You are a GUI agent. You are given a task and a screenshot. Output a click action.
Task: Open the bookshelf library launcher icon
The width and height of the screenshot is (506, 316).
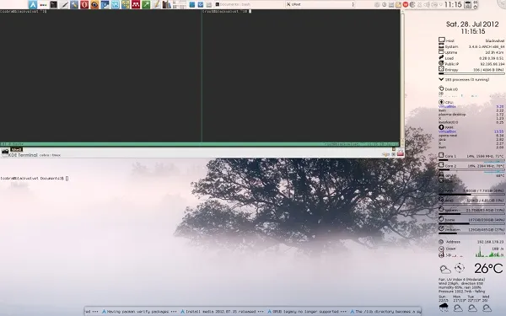tap(166, 4)
